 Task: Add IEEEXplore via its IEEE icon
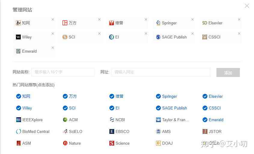pos(19,120)
